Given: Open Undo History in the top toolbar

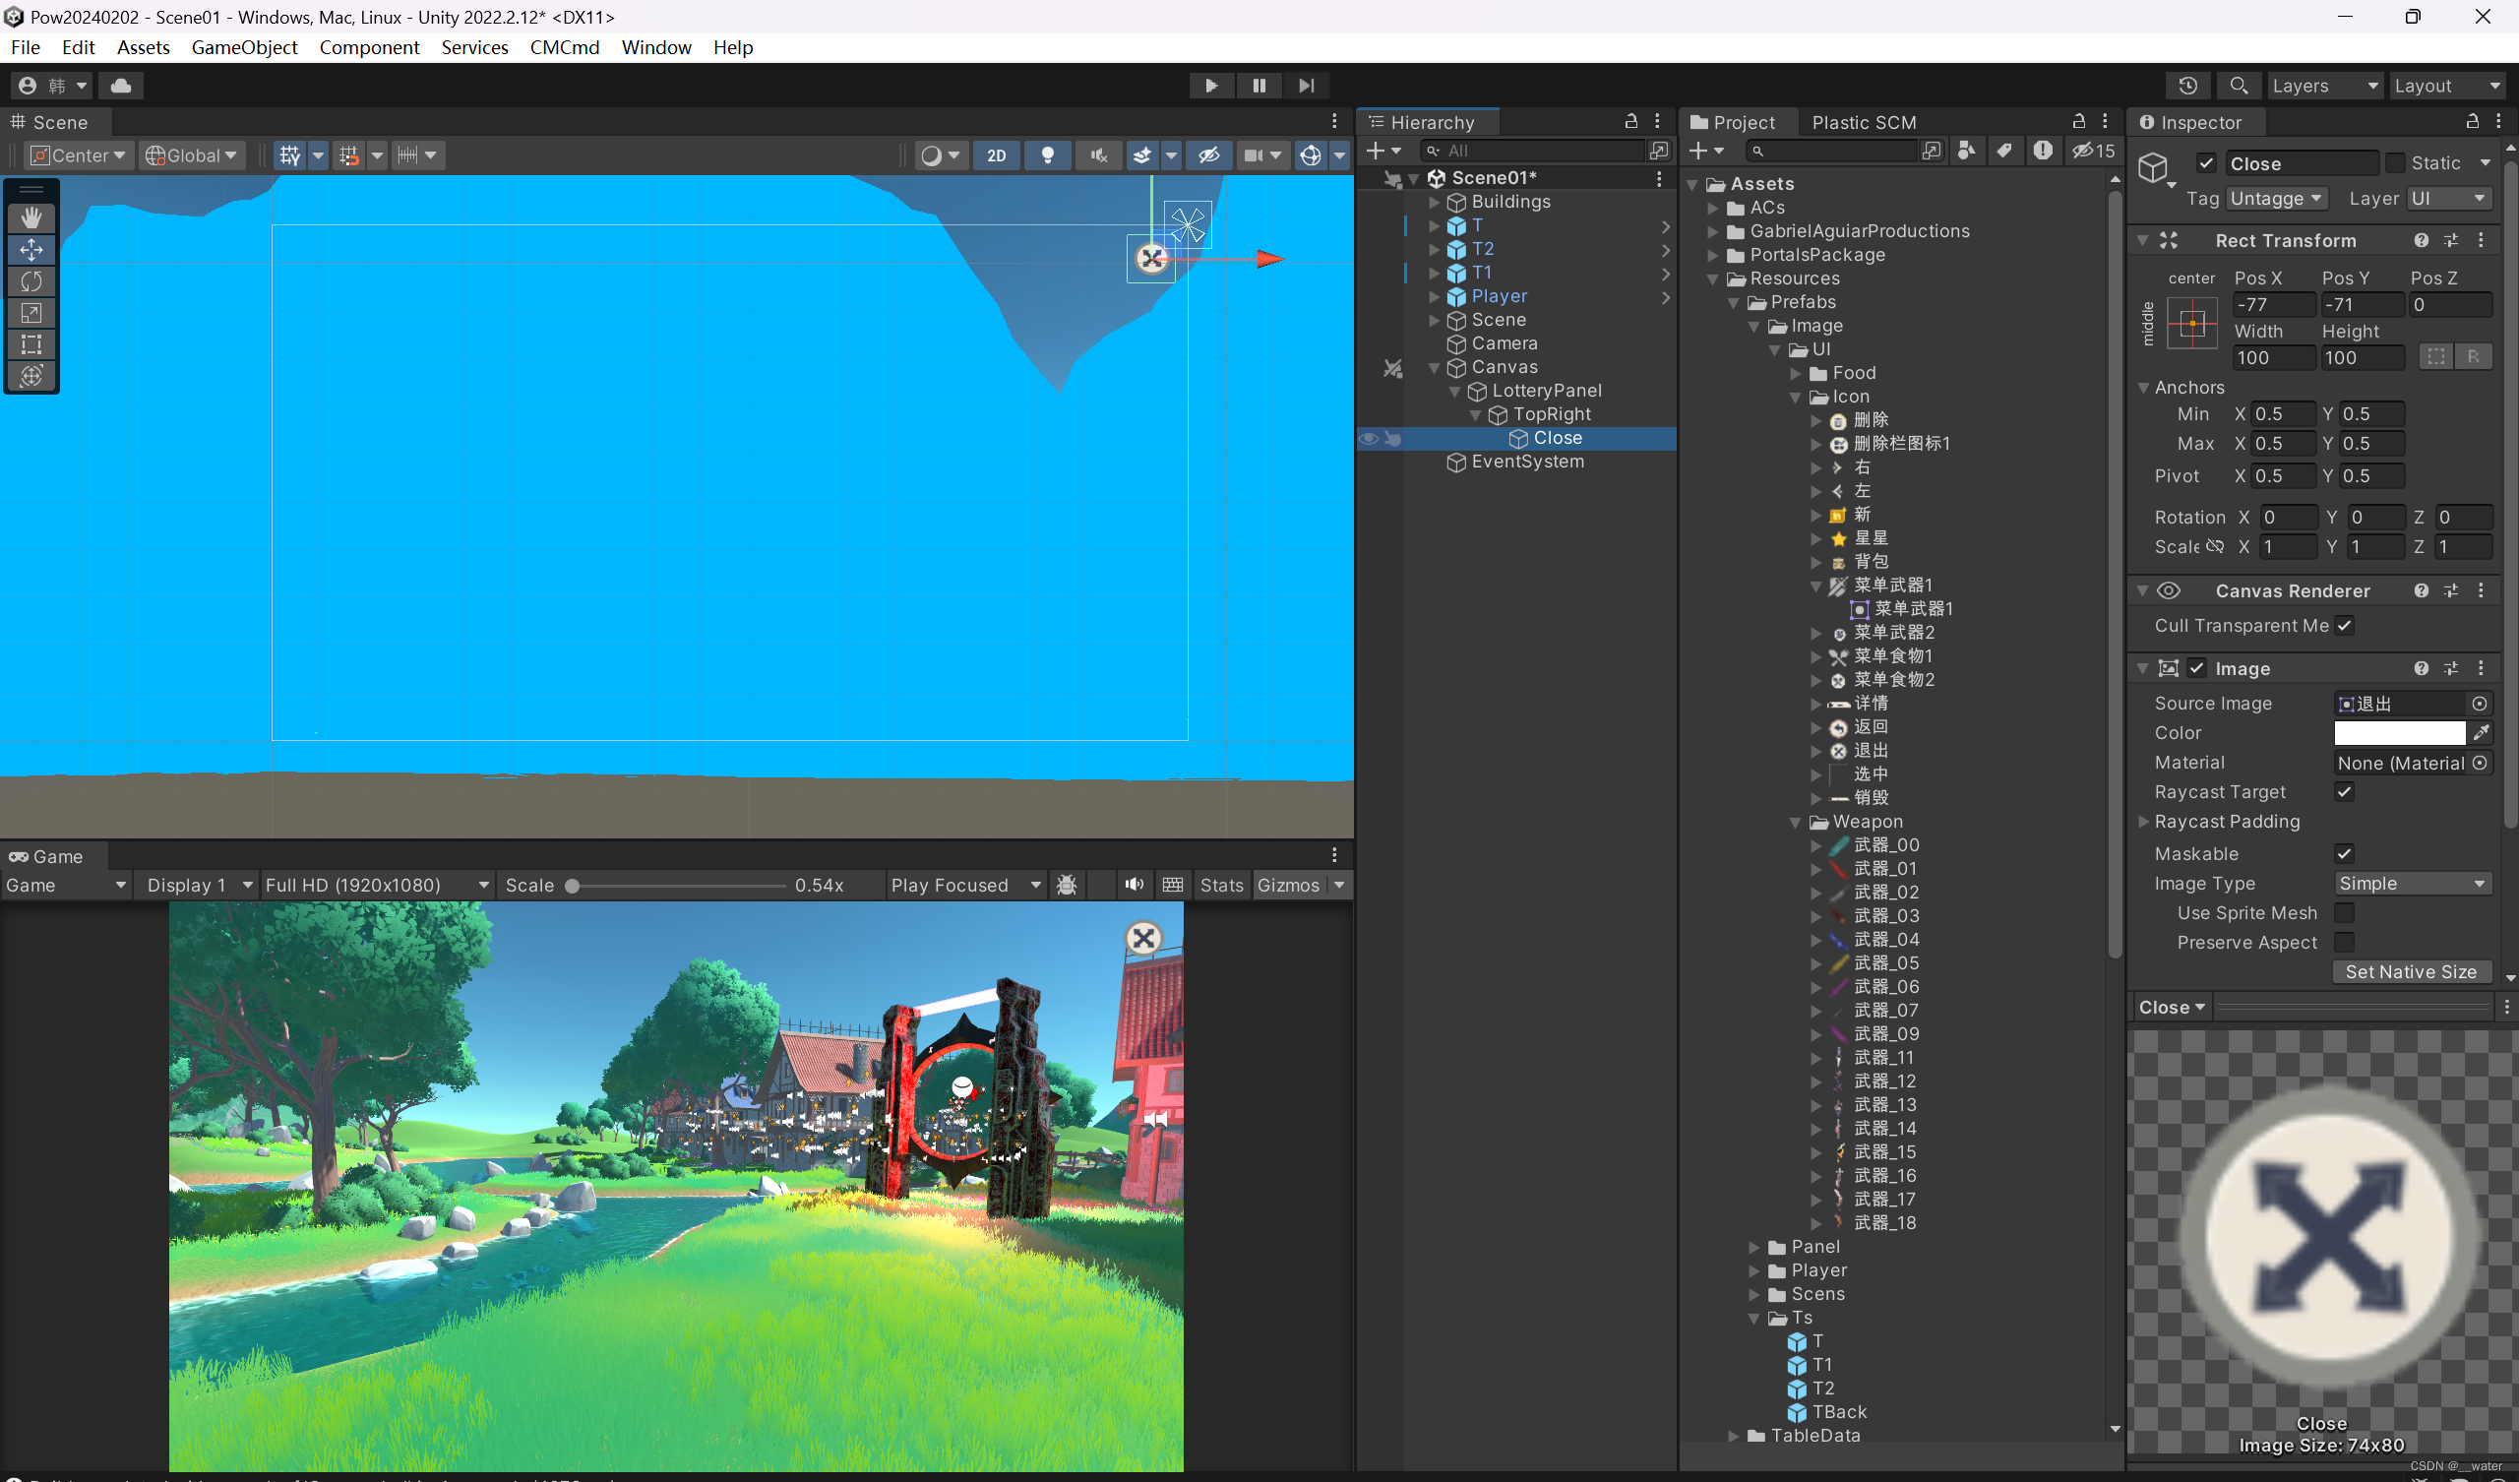Looking at the screenshot, I should 2188,85.
